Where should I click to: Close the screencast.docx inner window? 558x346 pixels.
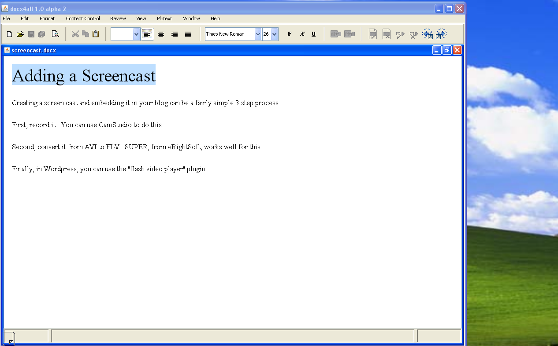[457, 50]
